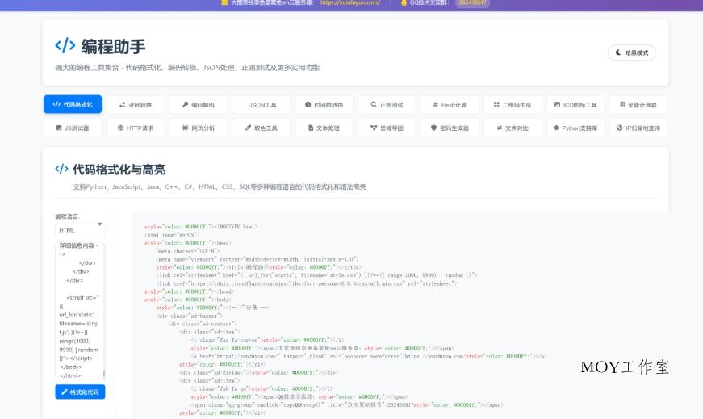Screen dimensions: 703x419
Task: Click the <div class="ad-banner"> output line
Action: pos(189,316)
